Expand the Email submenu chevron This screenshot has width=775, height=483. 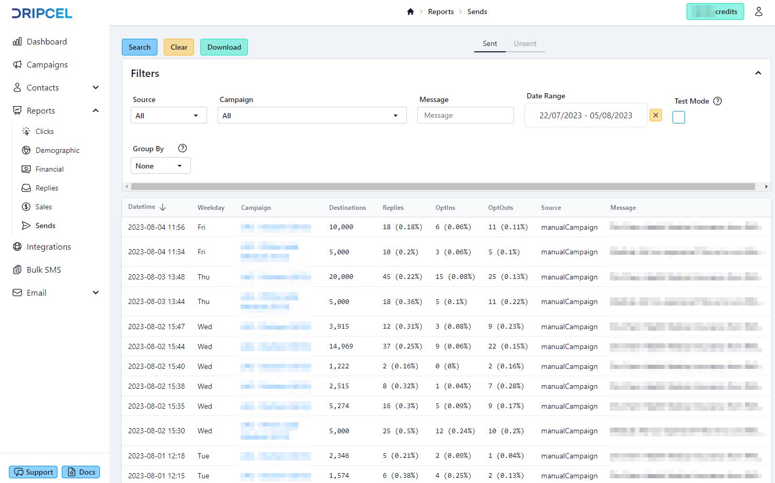coord(96,293)
